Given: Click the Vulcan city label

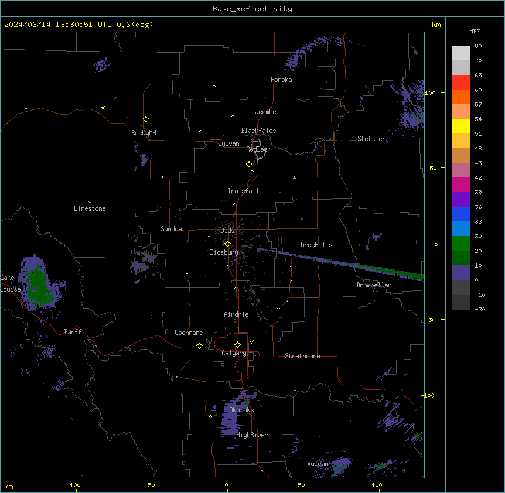Looking at the screenshot, I should (318, 464).
